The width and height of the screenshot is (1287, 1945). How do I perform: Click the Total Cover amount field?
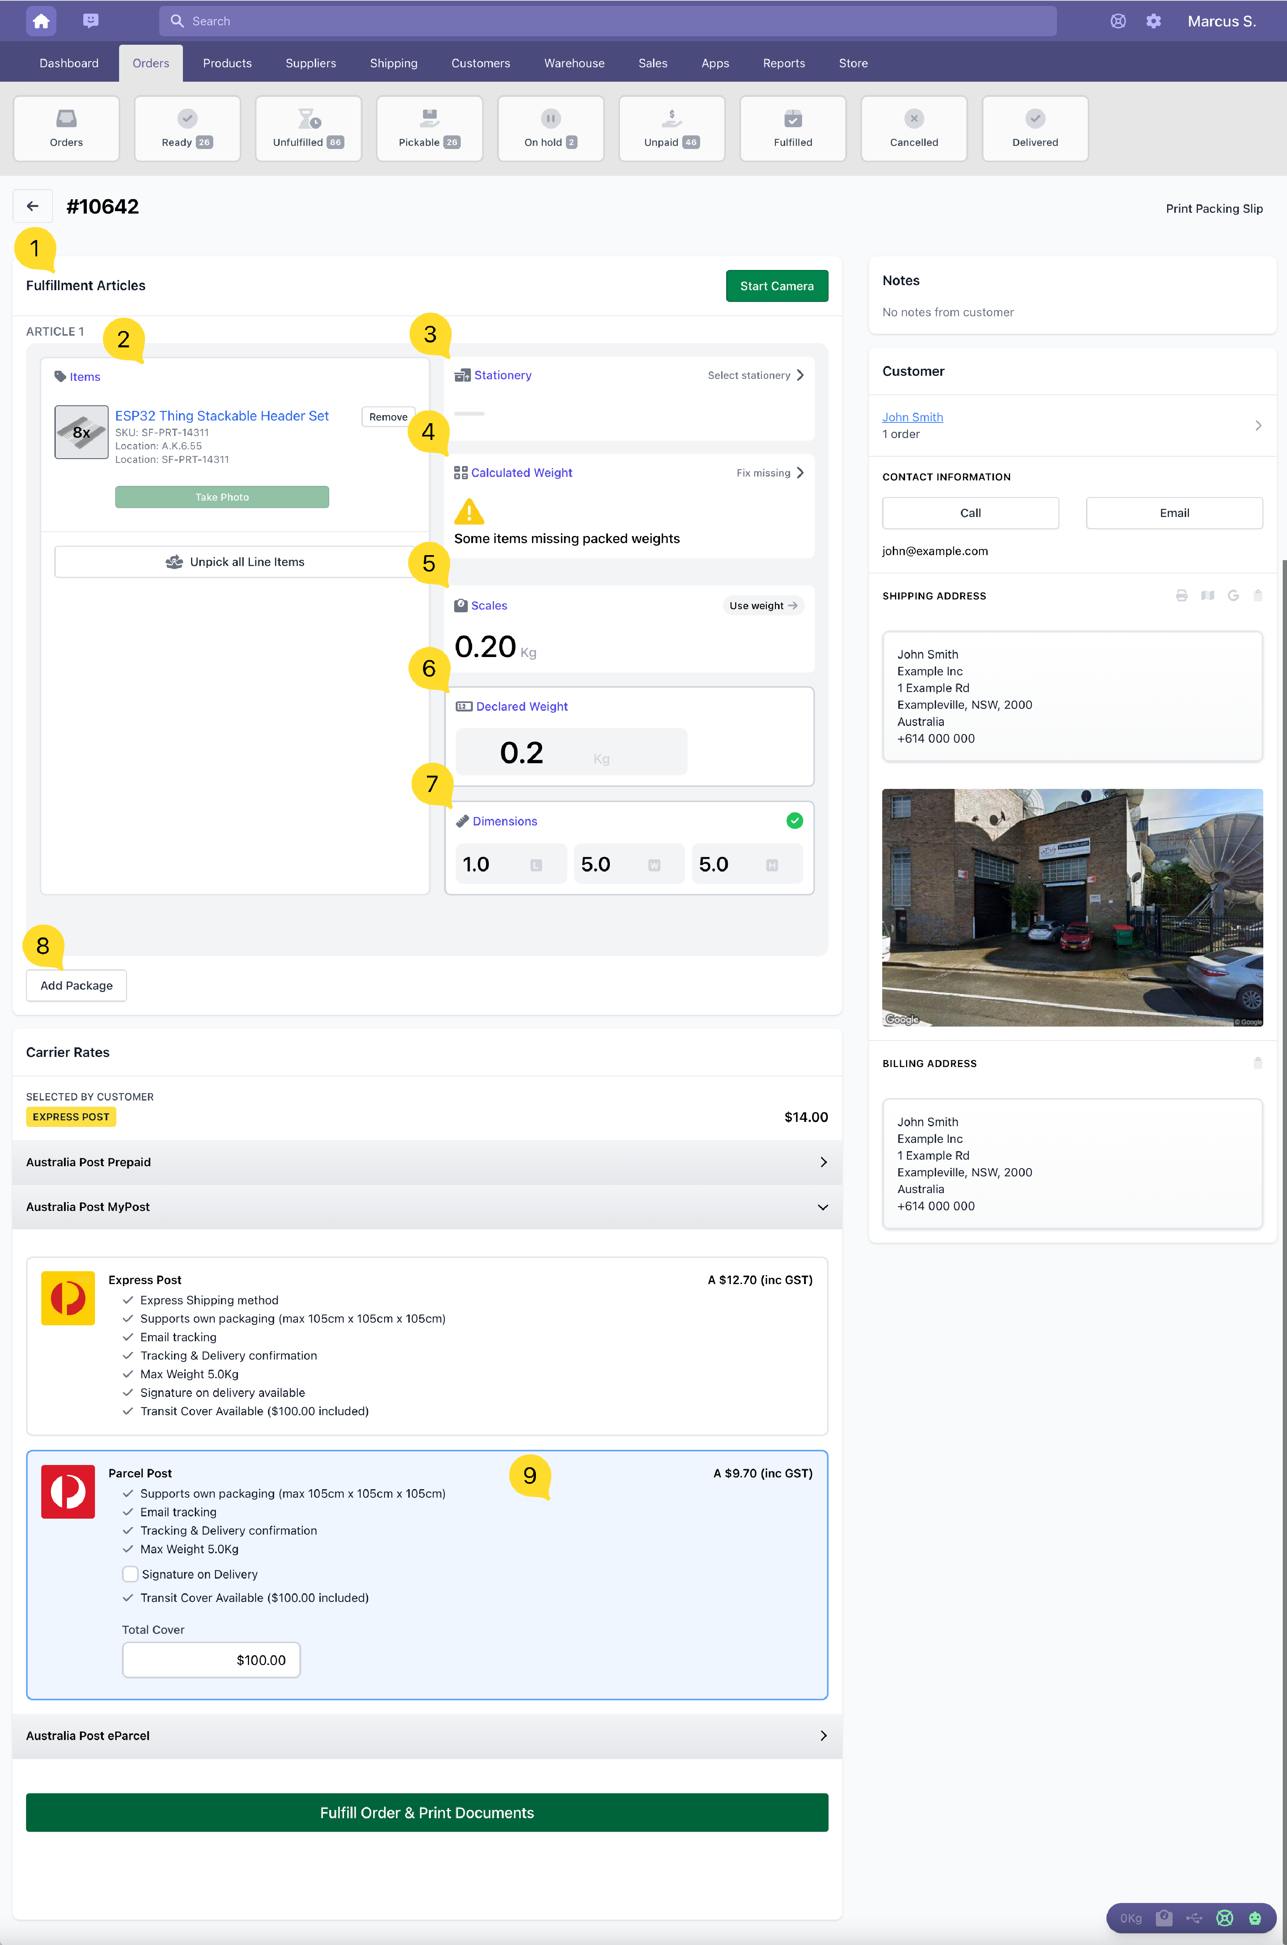[x=211, y=1659]
